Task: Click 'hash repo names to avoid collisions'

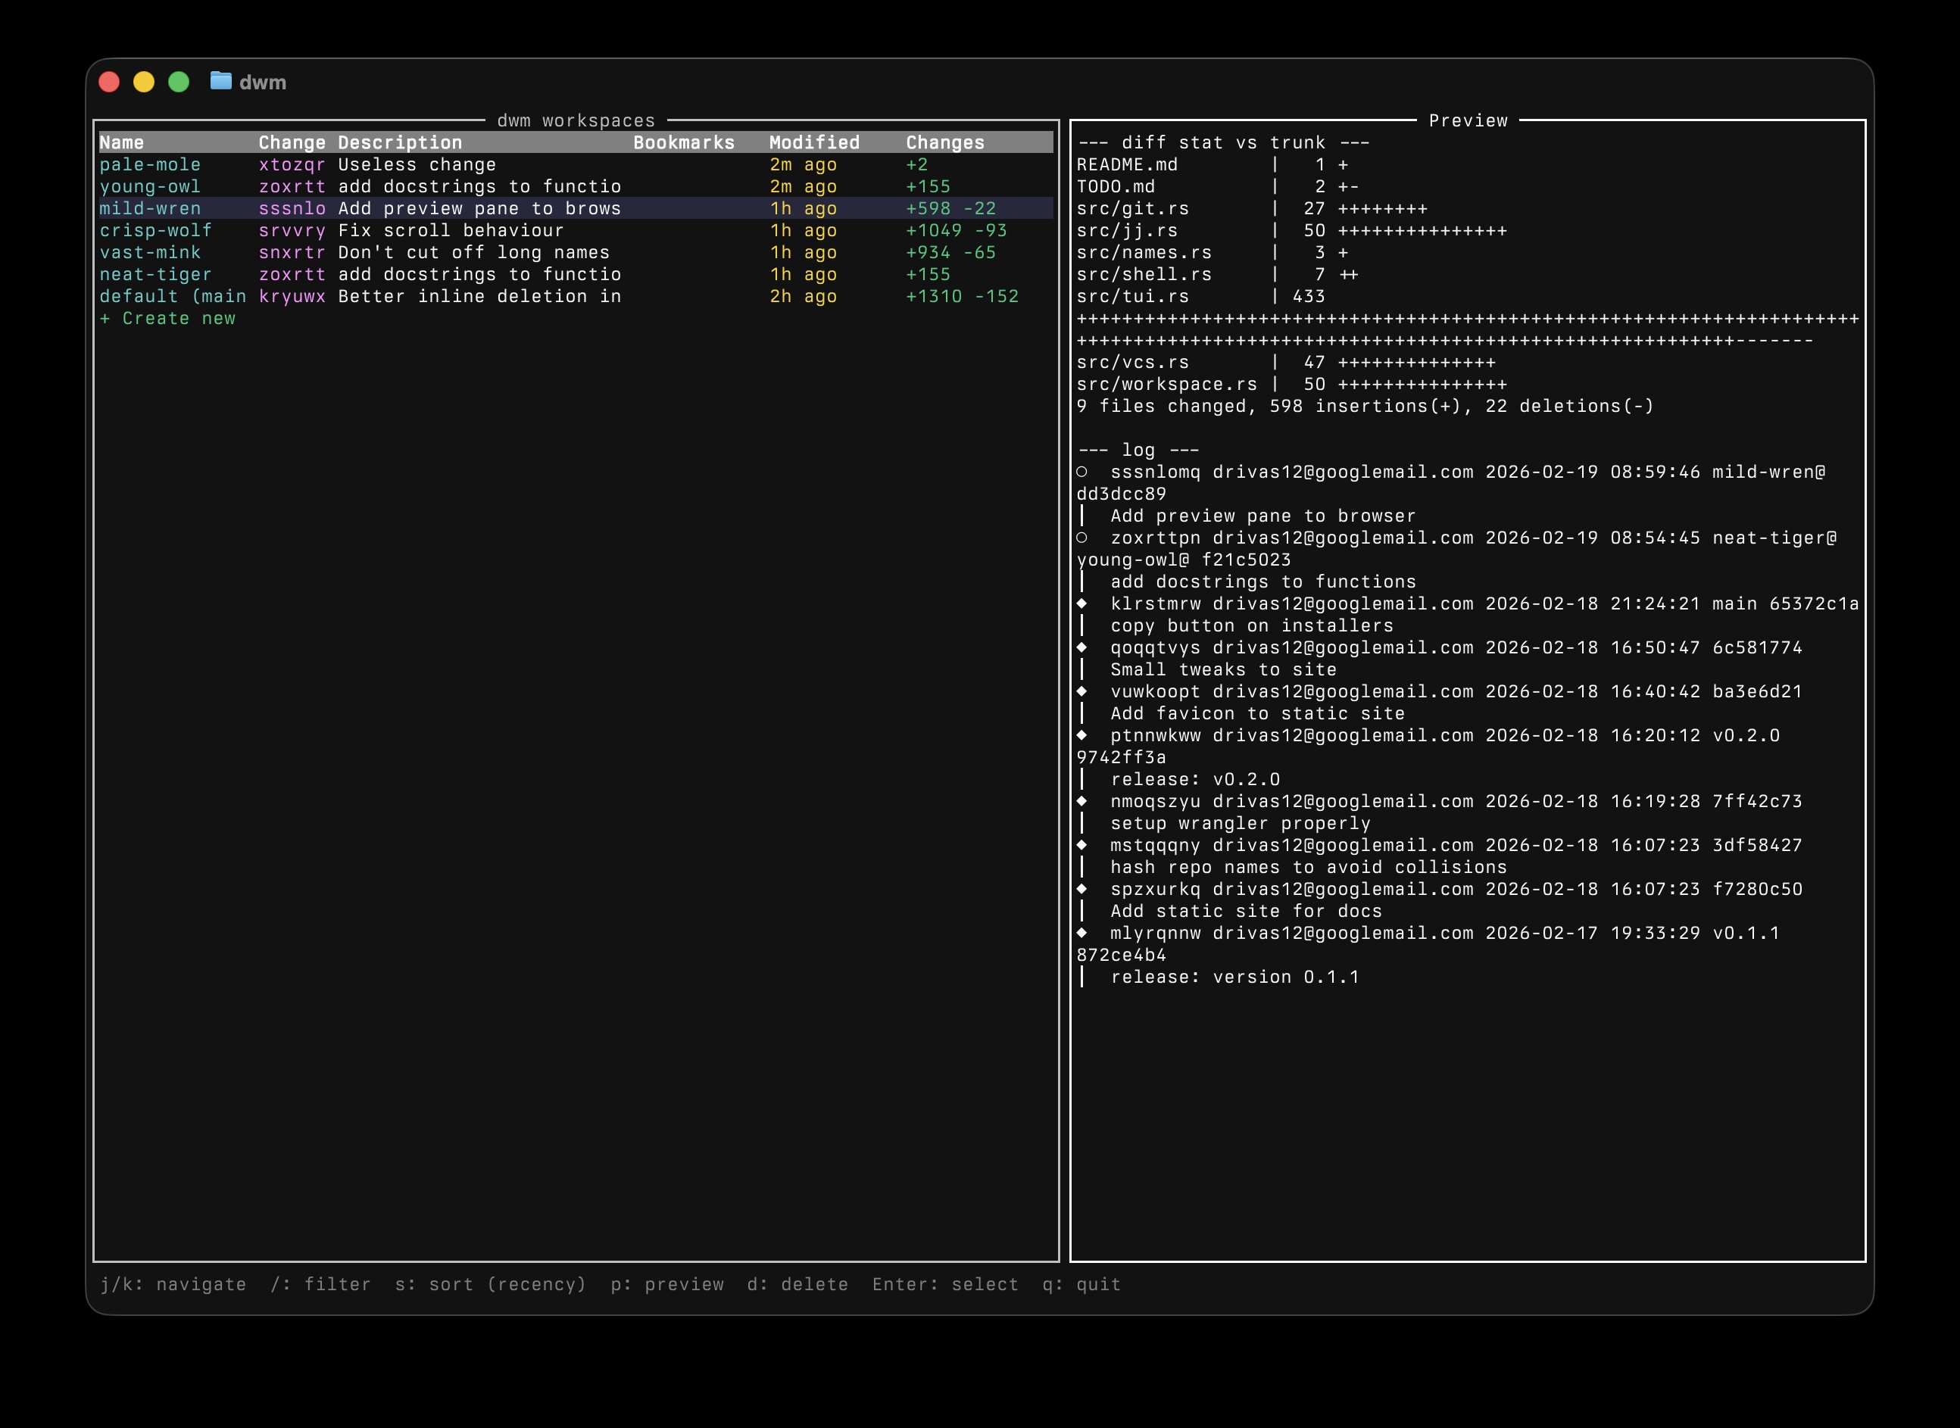Action: coord(1308,867)
